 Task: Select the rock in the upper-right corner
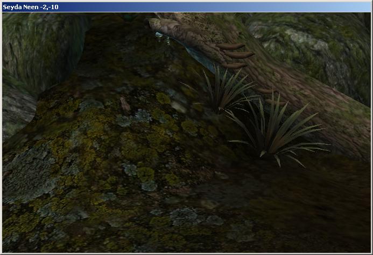point(318,43)
